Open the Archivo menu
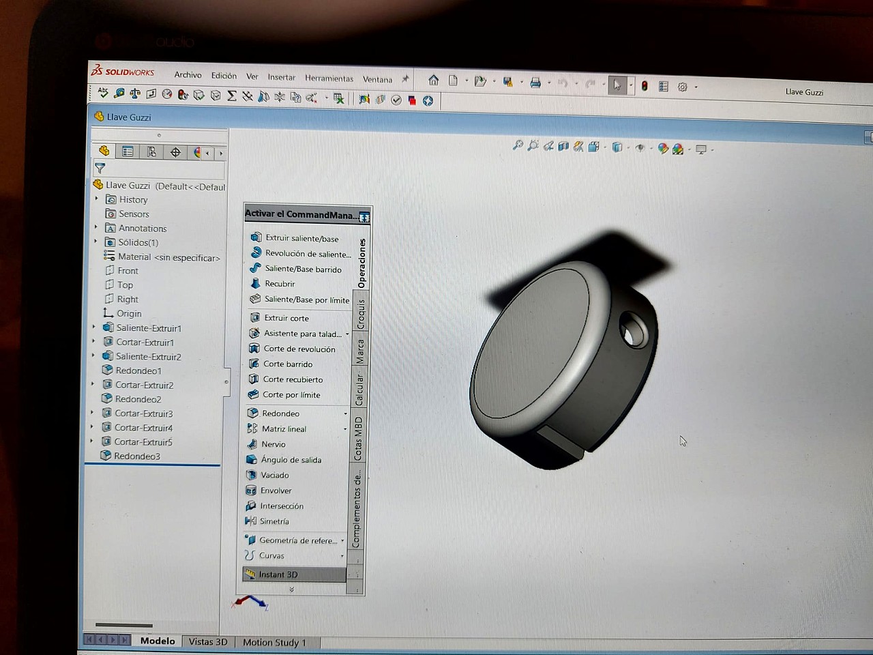This screenshot has width=873, height=655. pyautogui.click(x=188, y=75)
